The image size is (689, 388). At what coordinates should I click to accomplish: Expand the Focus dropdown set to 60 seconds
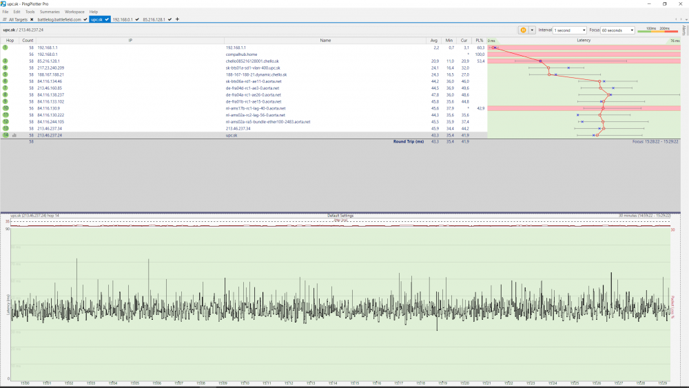click(x=617, y=30)
